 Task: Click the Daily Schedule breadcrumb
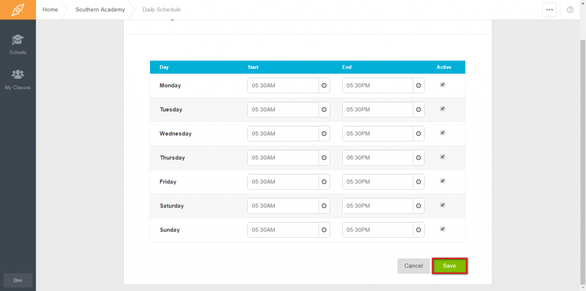coord(161,10)
